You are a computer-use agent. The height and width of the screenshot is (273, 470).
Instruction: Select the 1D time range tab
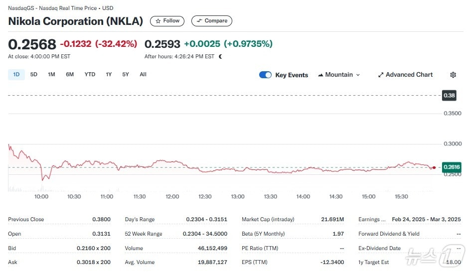(16, 75)
